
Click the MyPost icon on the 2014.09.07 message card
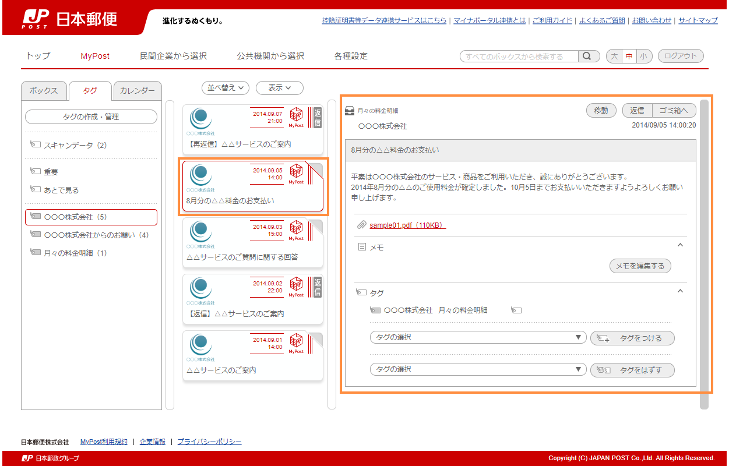point(296,117)
